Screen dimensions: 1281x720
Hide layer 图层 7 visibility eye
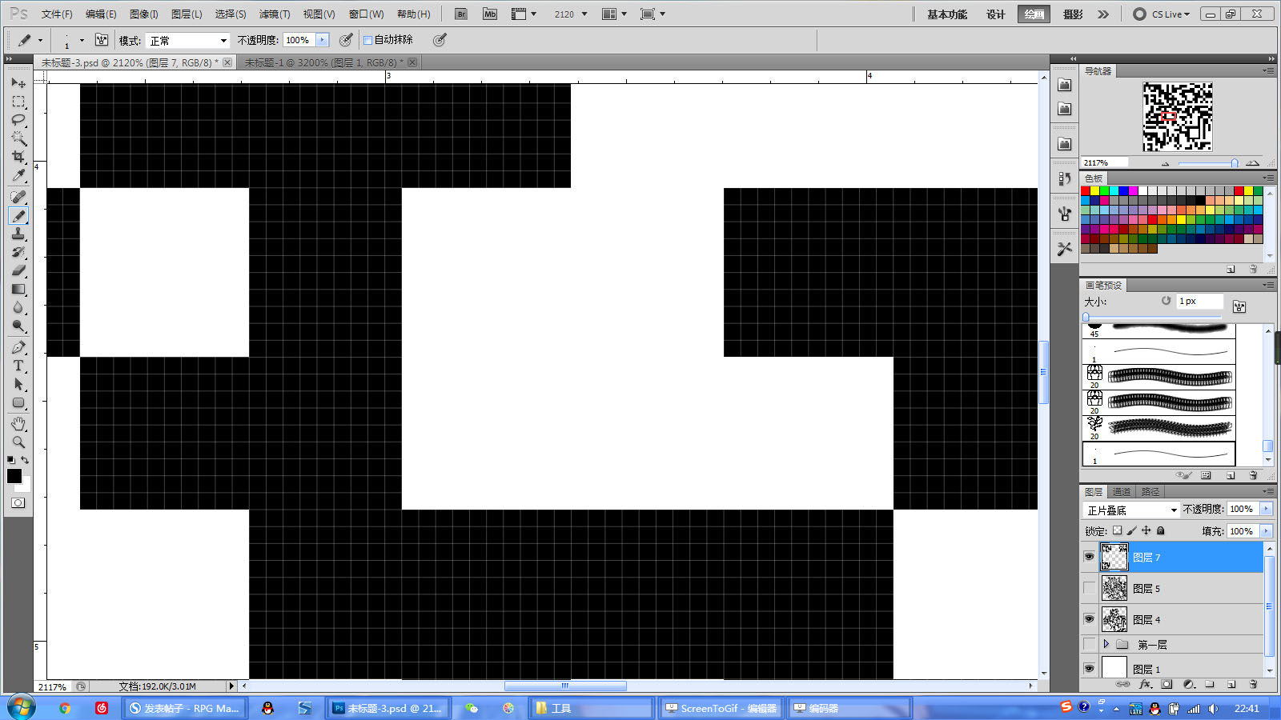pyautogui.click(x=1089, y=557)
